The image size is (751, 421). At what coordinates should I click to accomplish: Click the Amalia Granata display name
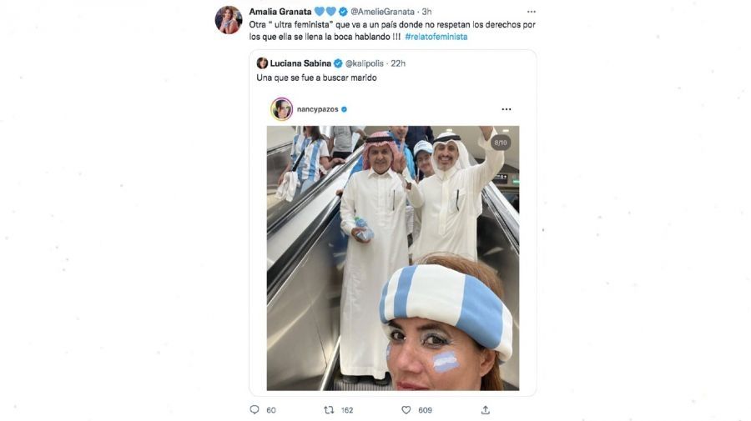tap(280, 12)
